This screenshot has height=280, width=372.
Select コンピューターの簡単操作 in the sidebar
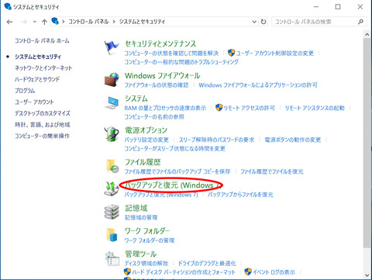coord(42,136)
